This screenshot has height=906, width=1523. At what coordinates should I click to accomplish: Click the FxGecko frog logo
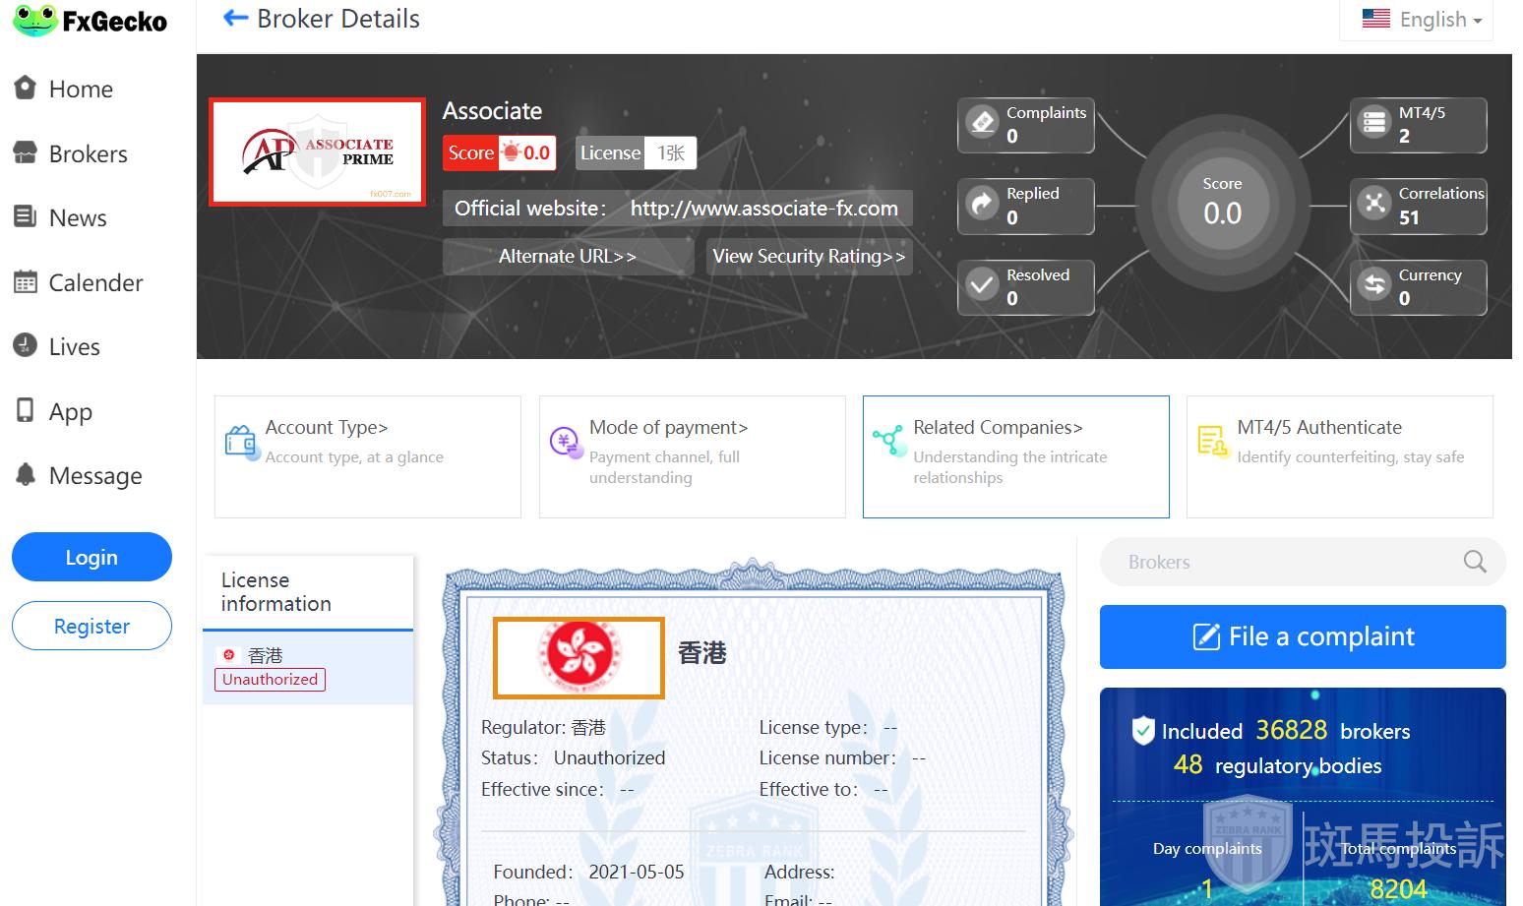pyautogui.click(x=35, y=21)
